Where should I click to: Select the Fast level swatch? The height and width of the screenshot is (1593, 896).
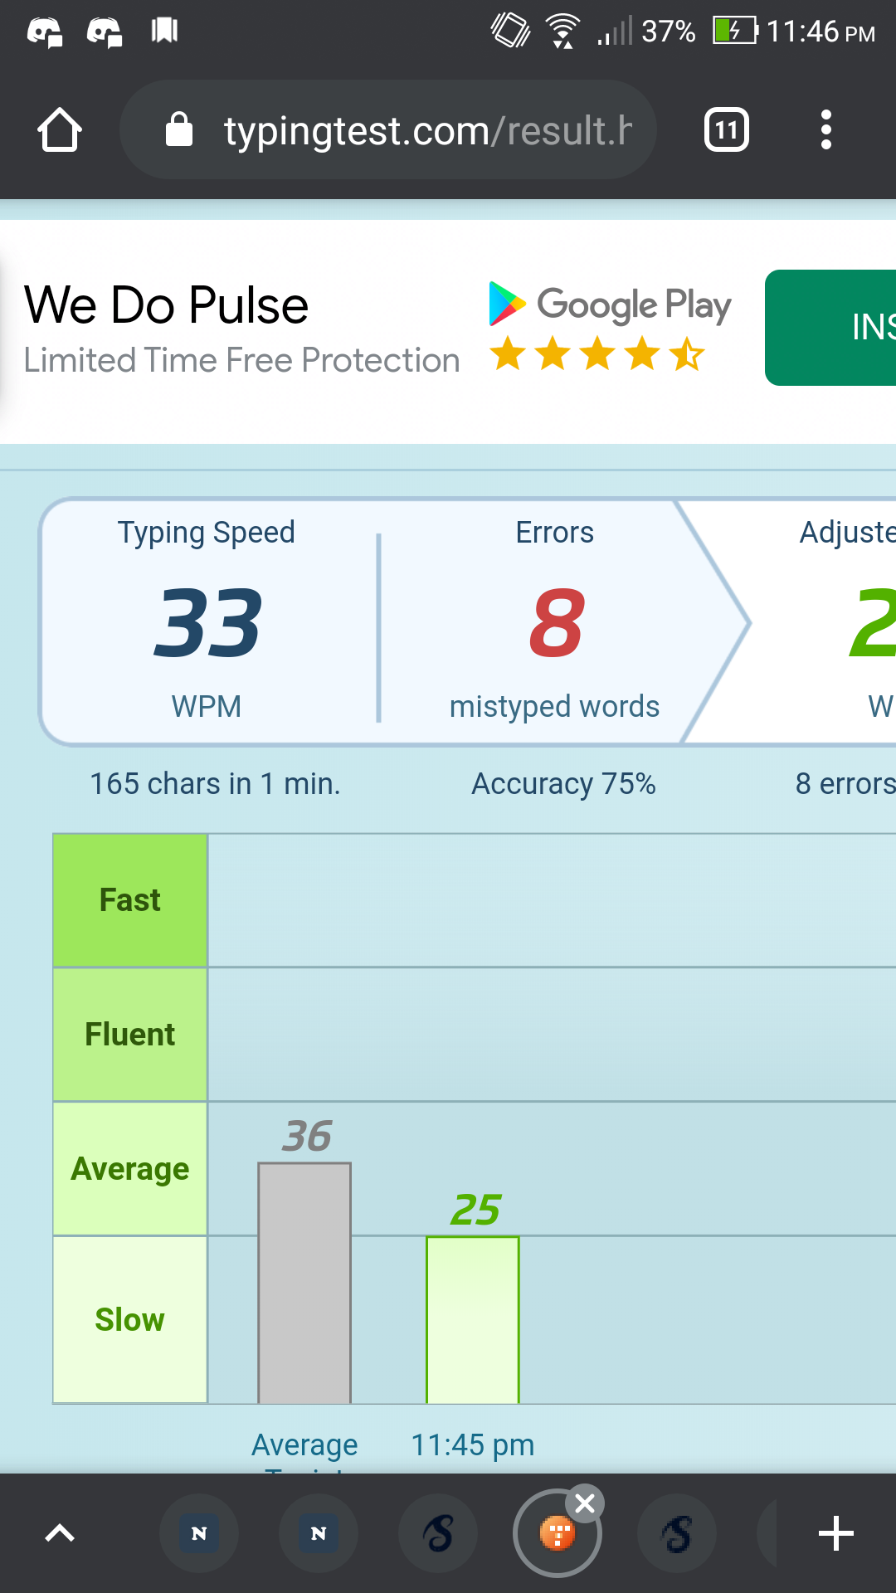[130, 900]
